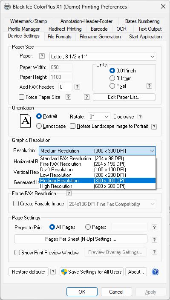The width and height of the screenshot is (170, 300).
Task: Confirm with the OK button
Action: tap(82, 292)
